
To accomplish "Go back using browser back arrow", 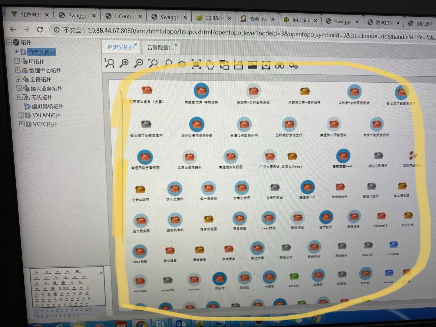I will pyautogui.click(x=13, y=29).
